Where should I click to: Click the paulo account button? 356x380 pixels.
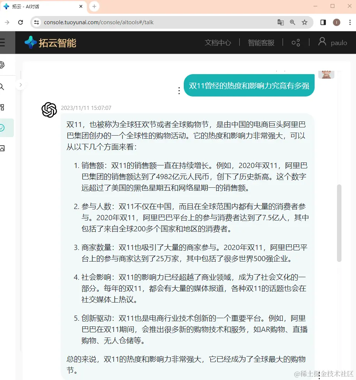pos(332,42)
